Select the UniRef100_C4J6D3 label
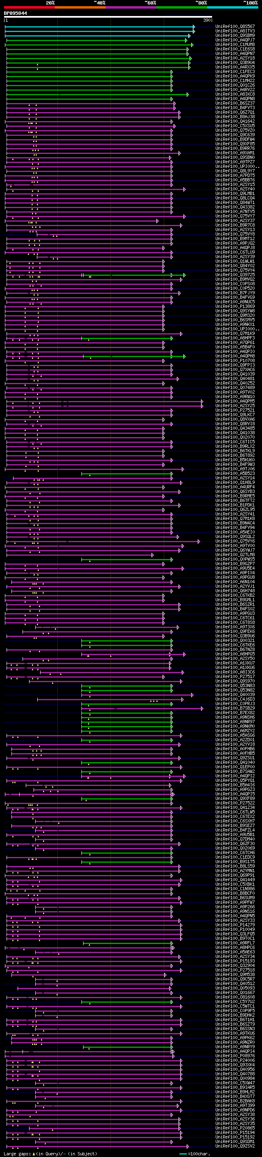Screen dimensions: 262x1157 235,699
